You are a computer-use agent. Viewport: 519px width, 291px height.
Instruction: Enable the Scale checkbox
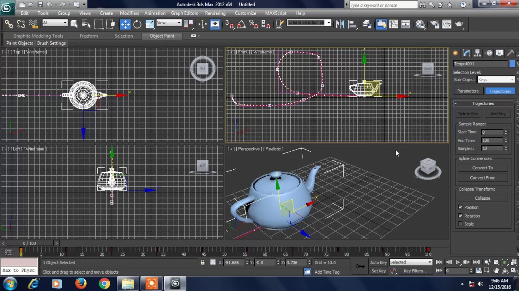[460, 224]
